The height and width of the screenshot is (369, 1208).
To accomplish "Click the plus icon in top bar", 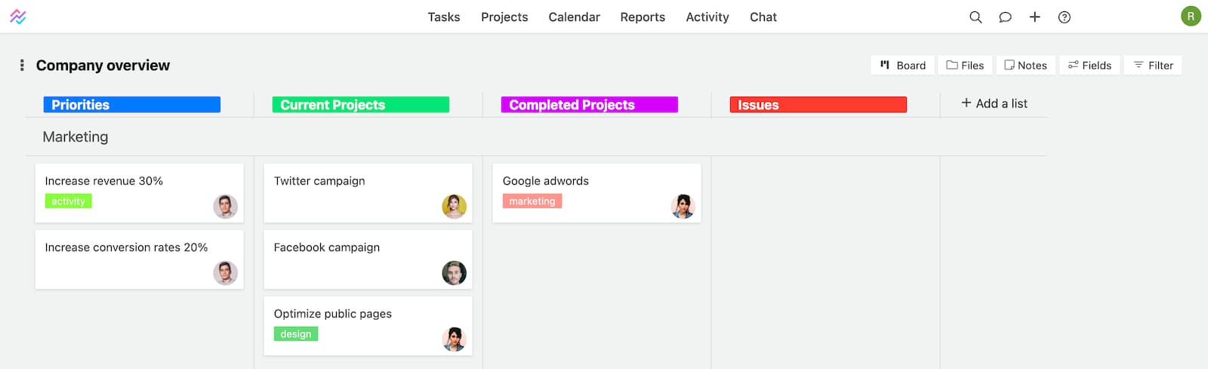I will pyautogui.click(x=1034, y=17).
